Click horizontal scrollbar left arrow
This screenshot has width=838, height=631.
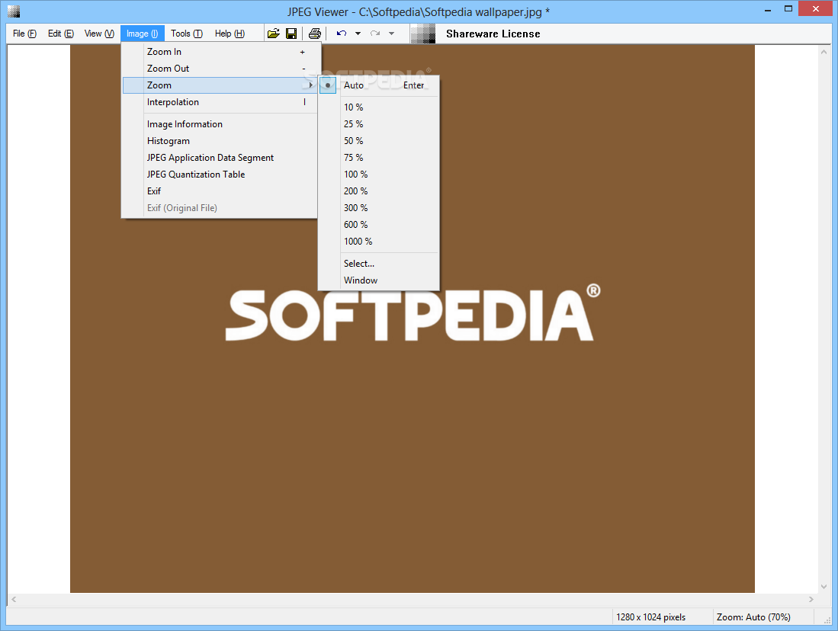point(14,600)
